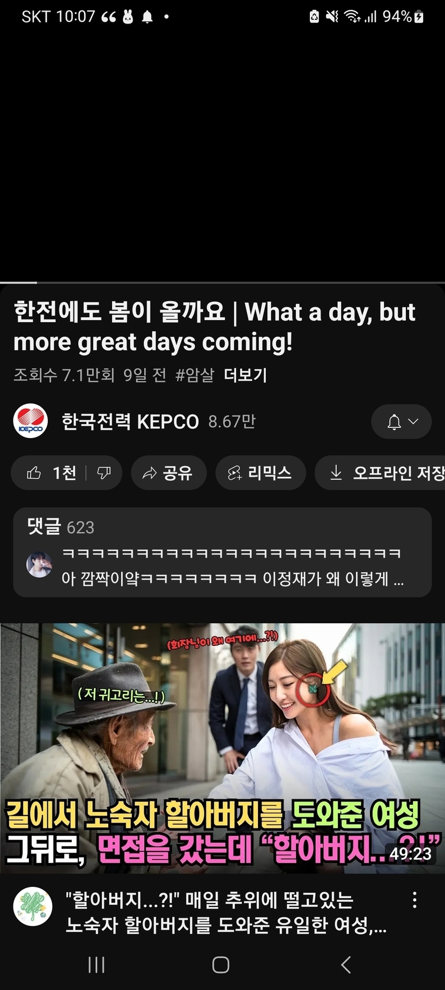Tap the thumbs-down dislike icon
Screen dimensions: 445x990
[x=103, y=473]
